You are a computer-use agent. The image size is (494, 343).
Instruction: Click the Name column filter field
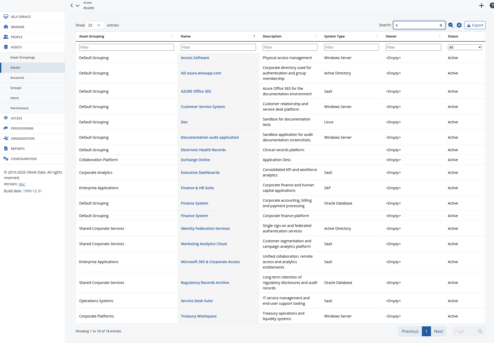[x=218, y=47]
